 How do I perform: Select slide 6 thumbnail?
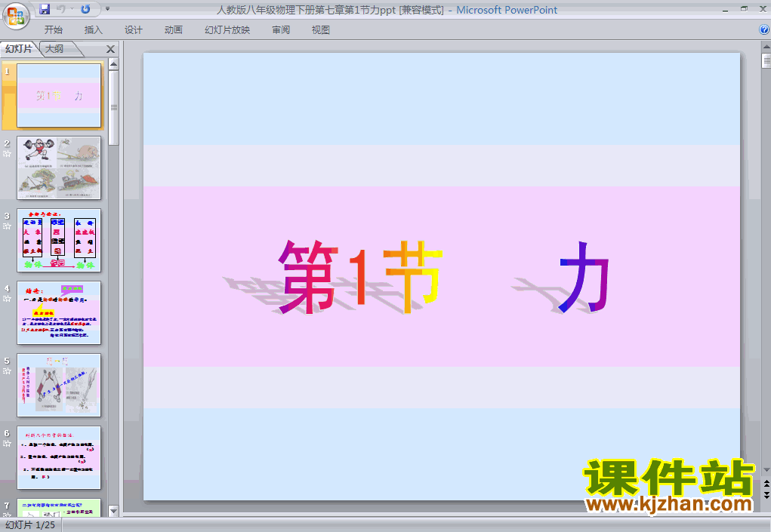(59, 458)
